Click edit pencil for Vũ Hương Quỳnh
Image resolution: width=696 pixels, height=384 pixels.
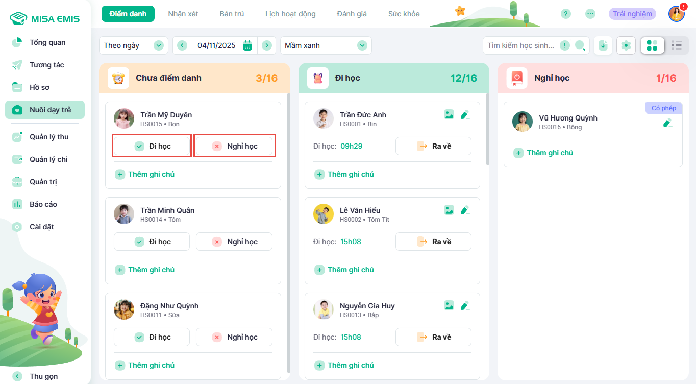[667, 123]
